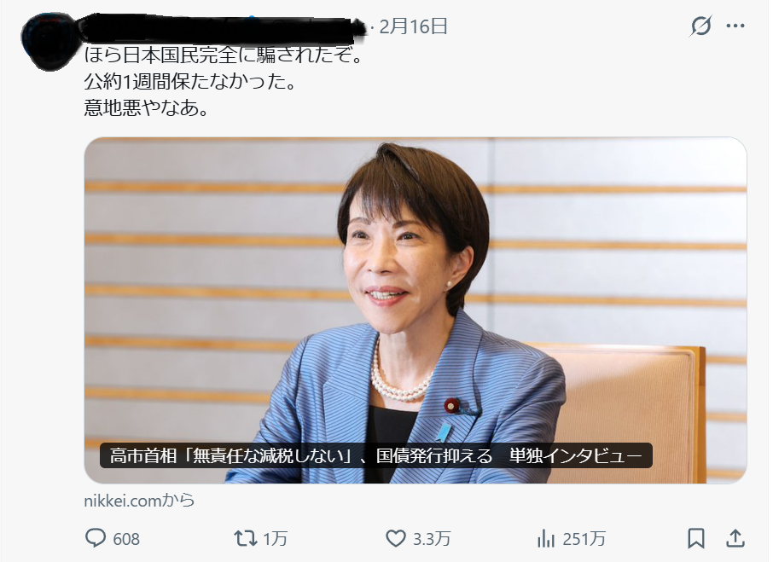Click the 1万 repost count
The image size is (773, 562).
(x=275, y=539)
